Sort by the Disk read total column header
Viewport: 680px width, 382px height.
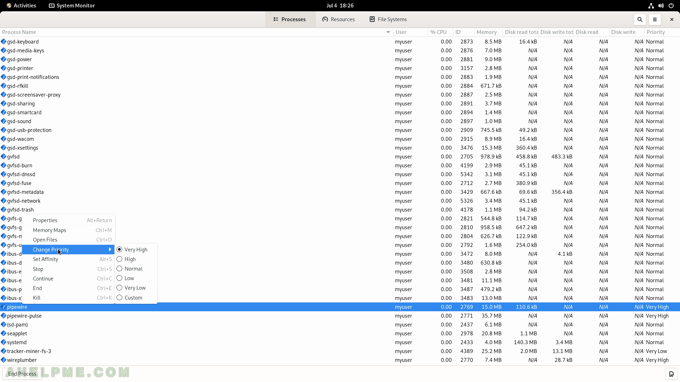click(x=521, y=32)
